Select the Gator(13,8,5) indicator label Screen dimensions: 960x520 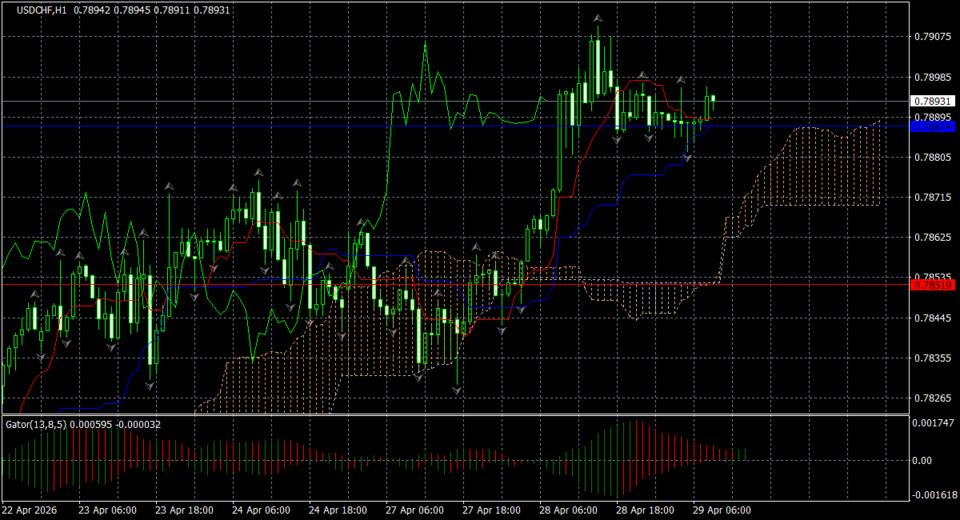37,424
